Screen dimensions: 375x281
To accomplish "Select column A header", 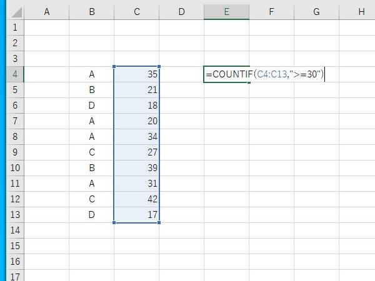I will pyautogui.click(x=47, y=12).
